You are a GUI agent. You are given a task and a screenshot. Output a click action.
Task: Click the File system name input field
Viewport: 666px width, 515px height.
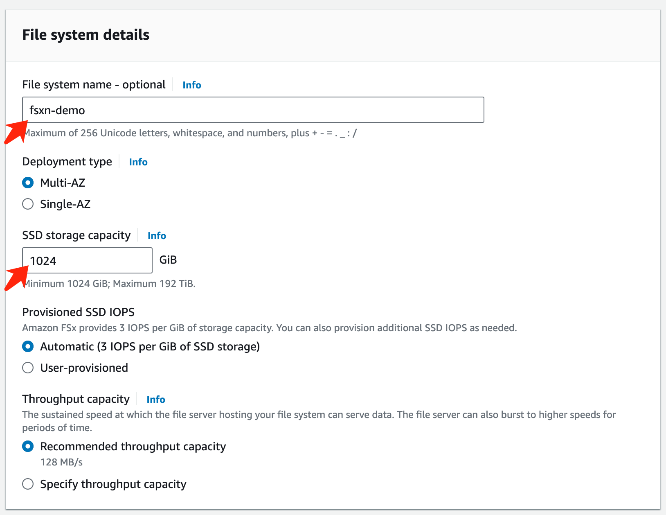pos(253,110)
